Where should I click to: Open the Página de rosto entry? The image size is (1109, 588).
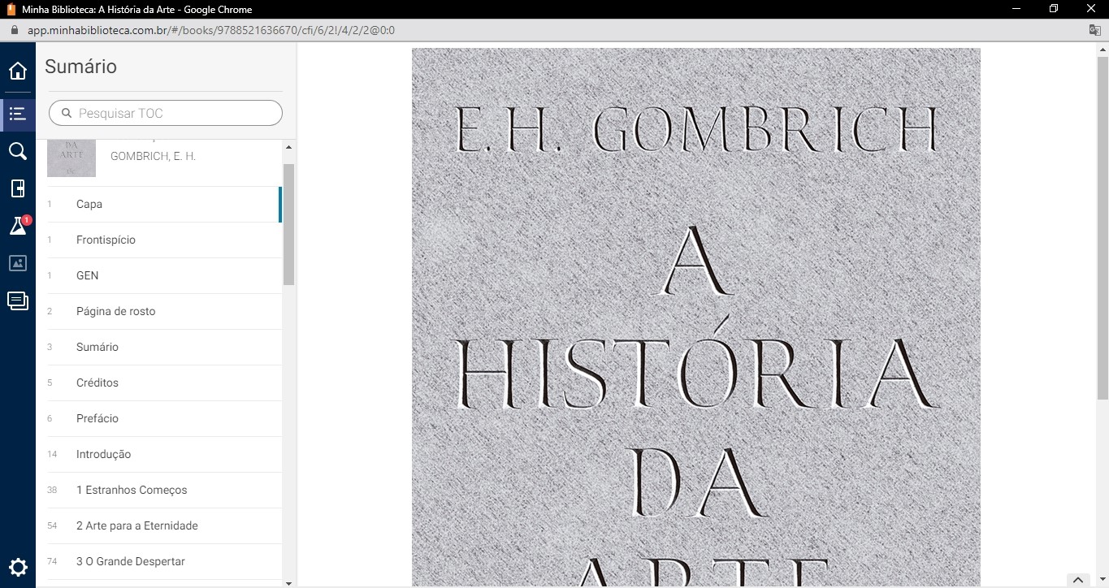pos(115,312)
